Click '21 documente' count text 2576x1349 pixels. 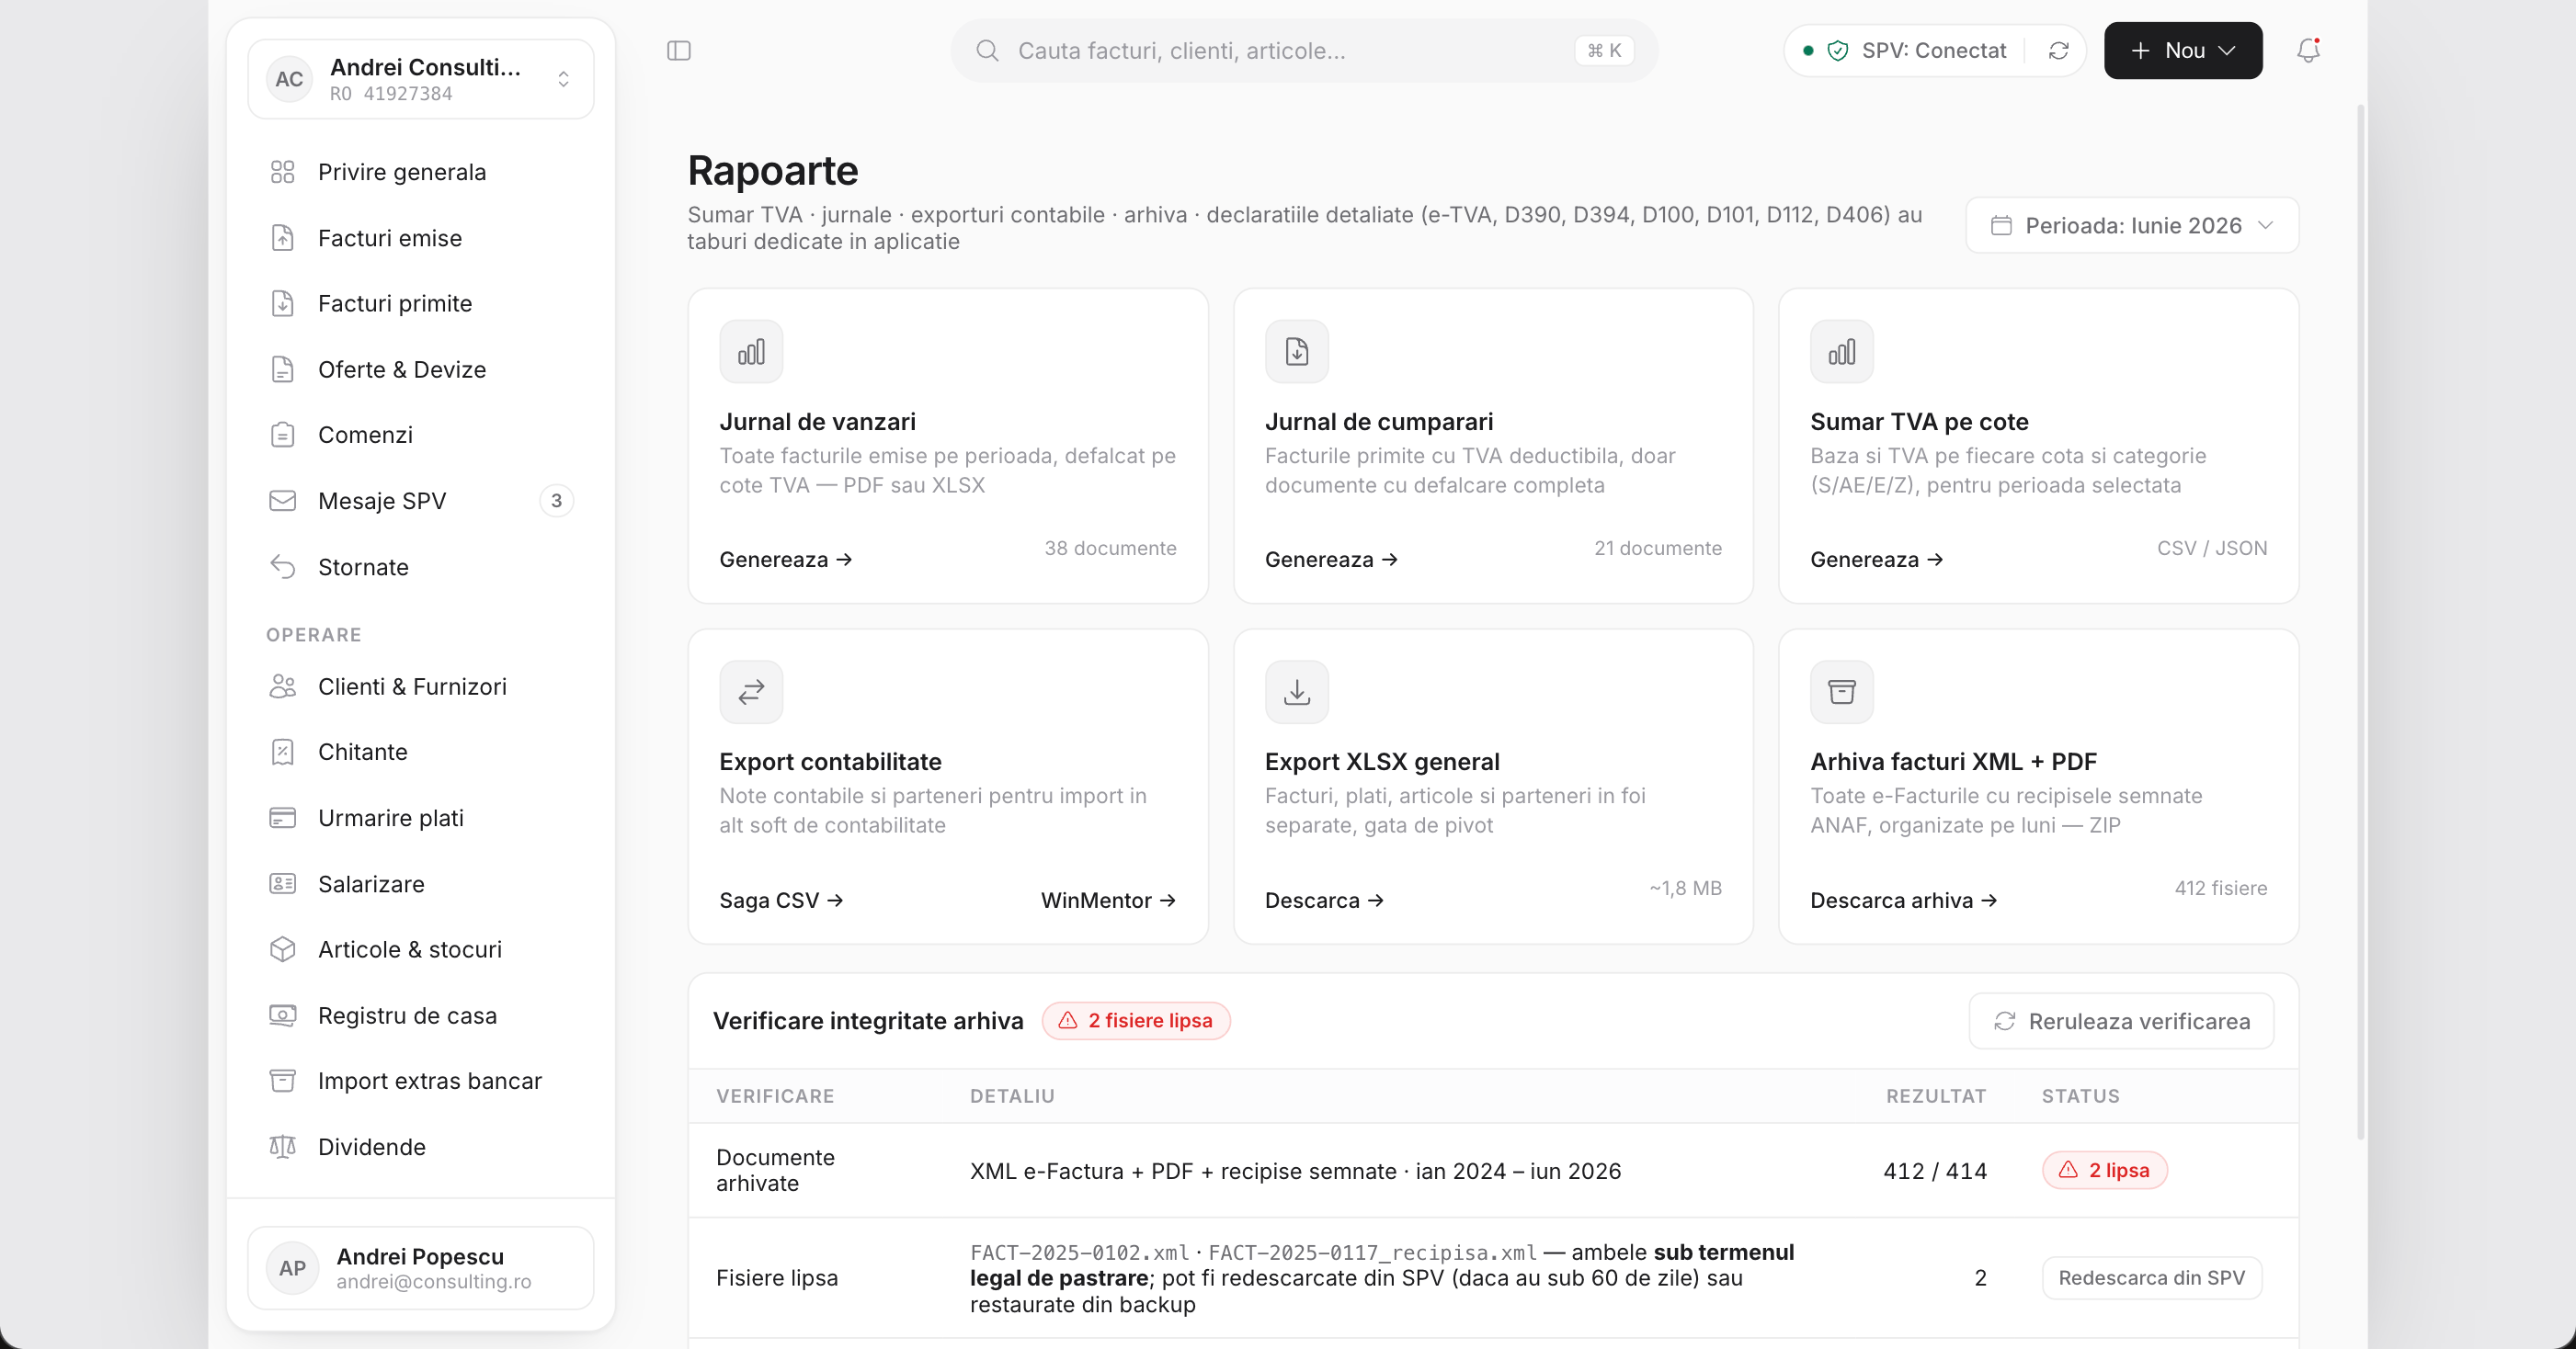1657,549
